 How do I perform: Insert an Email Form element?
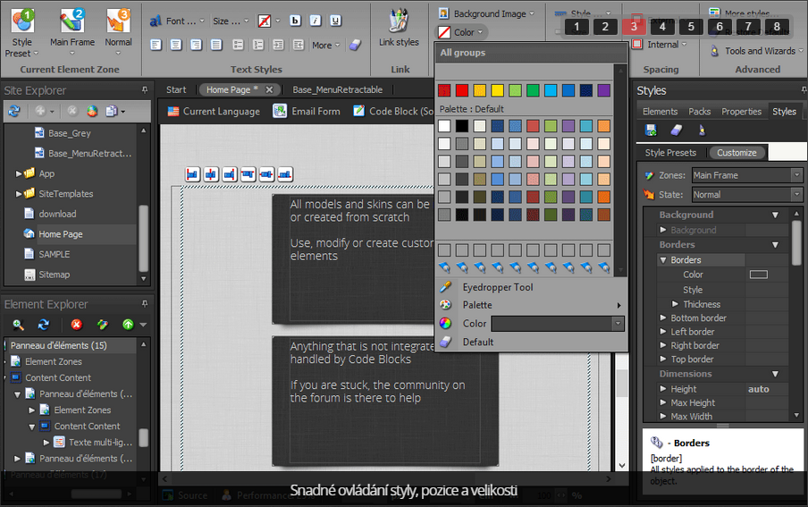coord(307,111)
